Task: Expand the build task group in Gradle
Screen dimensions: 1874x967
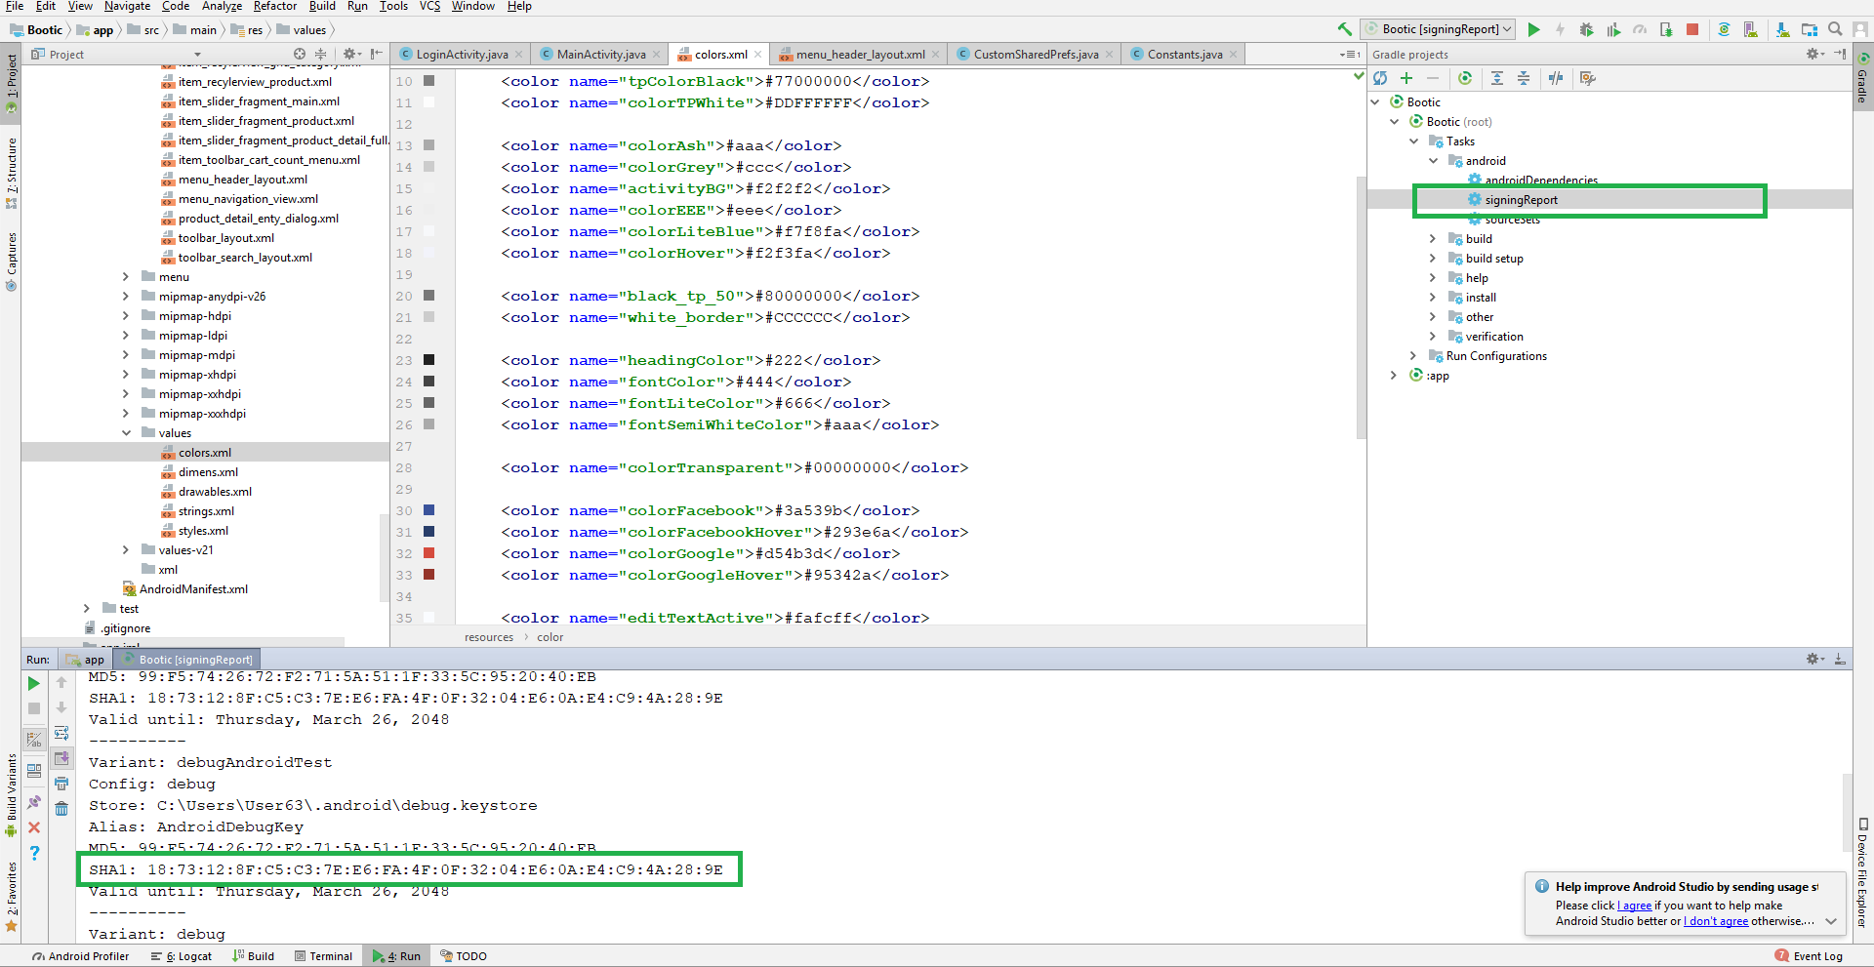Action: (x=1433, y=239)
